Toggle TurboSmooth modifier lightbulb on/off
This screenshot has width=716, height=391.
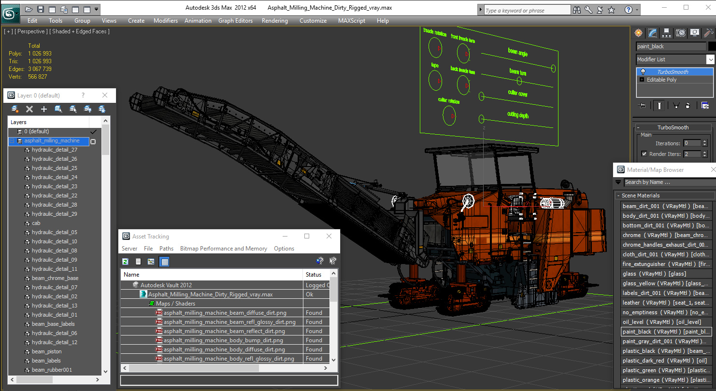click(x=643, y=71)
